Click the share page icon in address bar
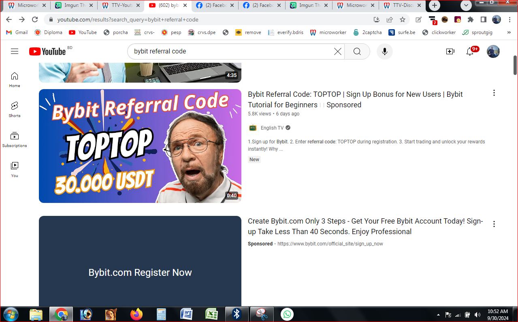The height and width of the screenshot is (322, 518). coord(389,19)
